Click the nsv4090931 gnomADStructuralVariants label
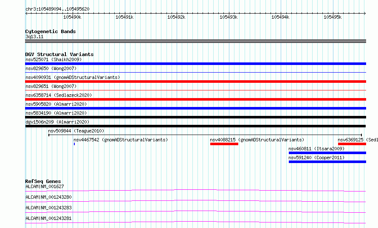Viewport: 378px width, 228px height. [73, 77]
